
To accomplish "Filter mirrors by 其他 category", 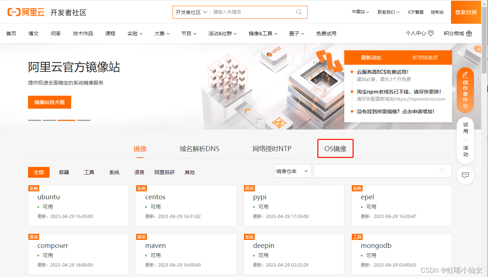I will pos(190,172).
